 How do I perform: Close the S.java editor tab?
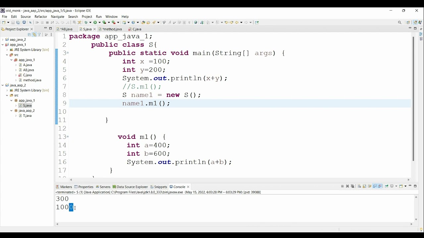[94, 29]
